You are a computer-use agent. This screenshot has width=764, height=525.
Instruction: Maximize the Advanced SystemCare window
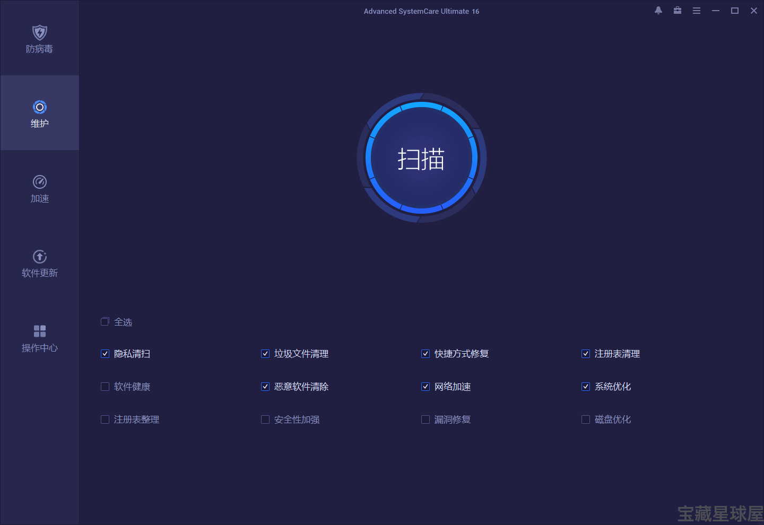[x=735, y=11]
